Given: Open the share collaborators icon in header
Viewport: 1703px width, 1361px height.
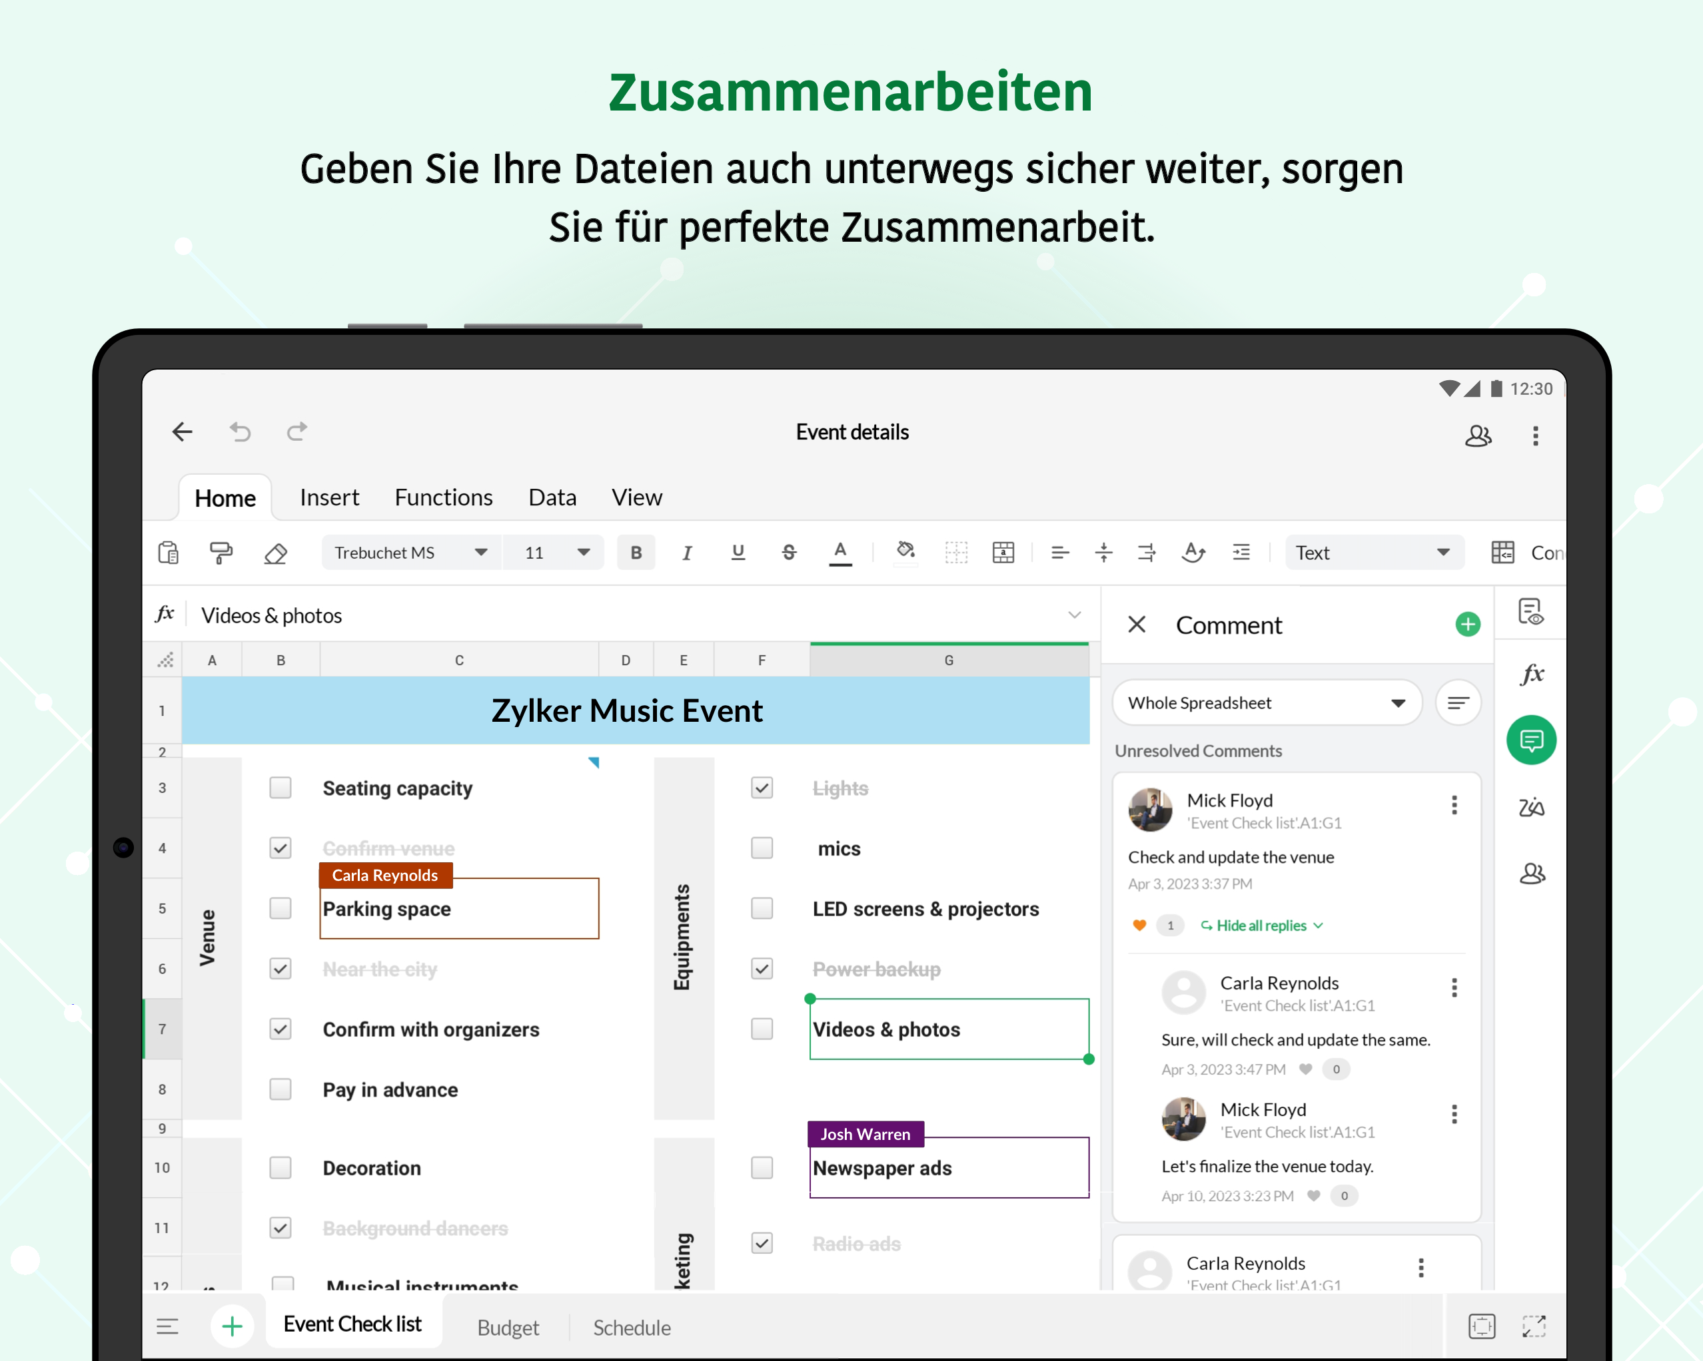Looking at the screenshot, I should tap(1477, 435).
